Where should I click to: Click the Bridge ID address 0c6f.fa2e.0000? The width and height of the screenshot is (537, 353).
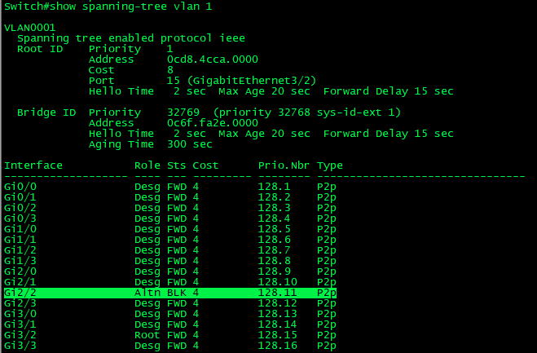[213, 123]
